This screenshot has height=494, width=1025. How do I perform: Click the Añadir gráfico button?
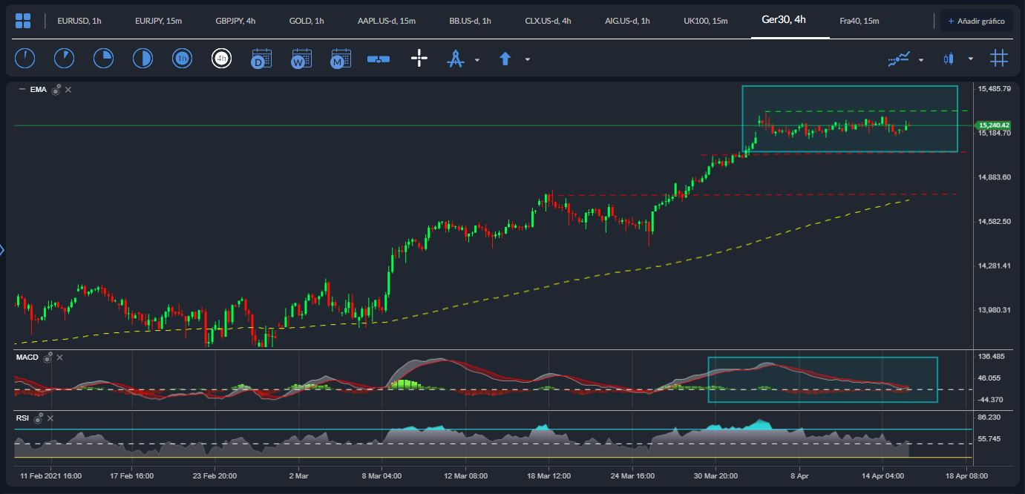(x=976, y=21)
